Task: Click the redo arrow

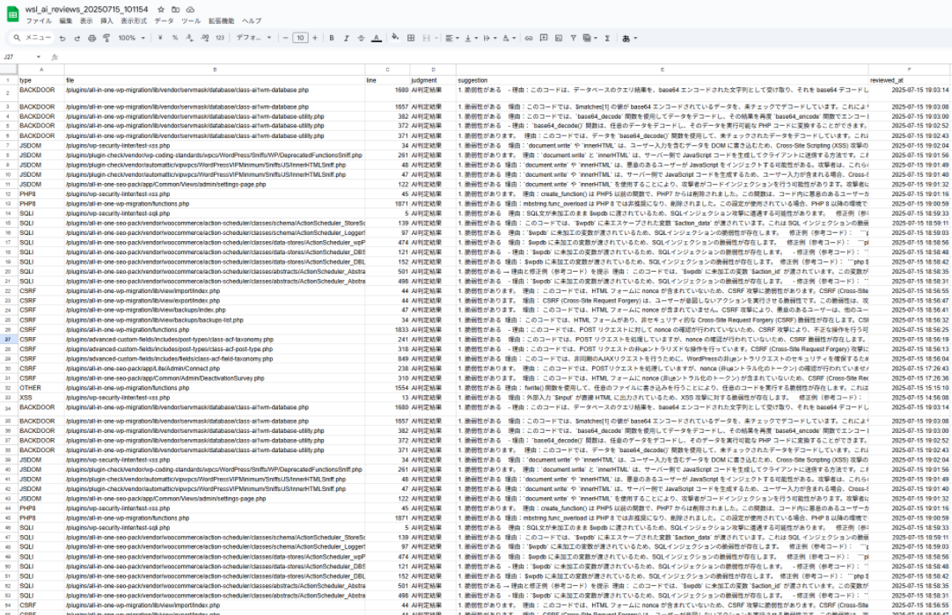Action: [x=77, y=38]
